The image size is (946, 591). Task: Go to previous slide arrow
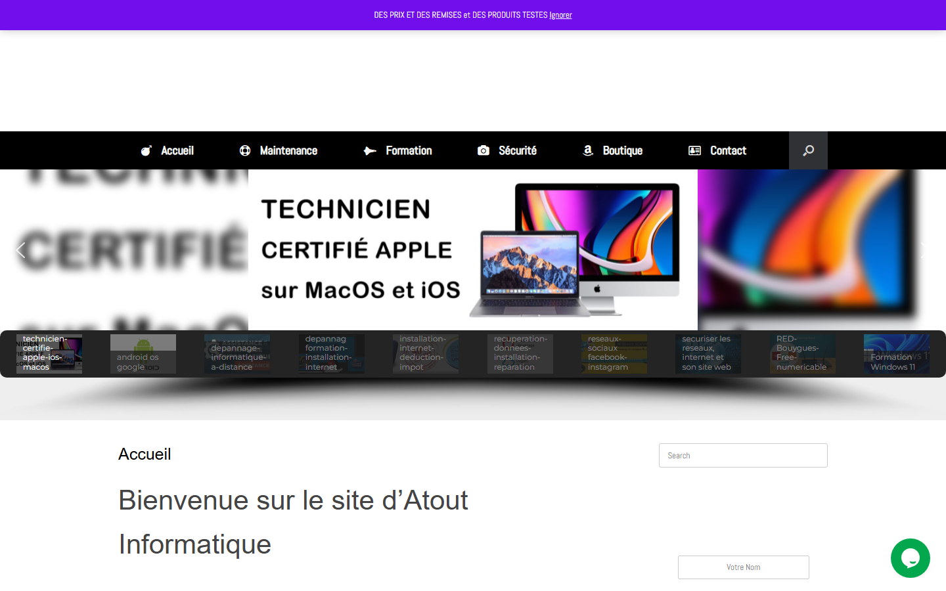pos(20,250)
